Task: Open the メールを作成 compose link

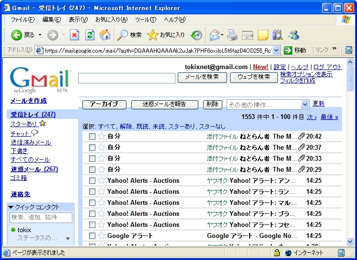Action: coord(29,101)
